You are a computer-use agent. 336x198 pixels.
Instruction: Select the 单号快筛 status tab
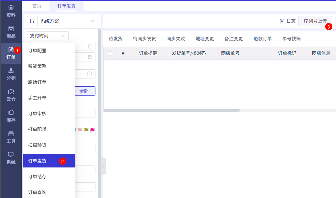point(292,39)
